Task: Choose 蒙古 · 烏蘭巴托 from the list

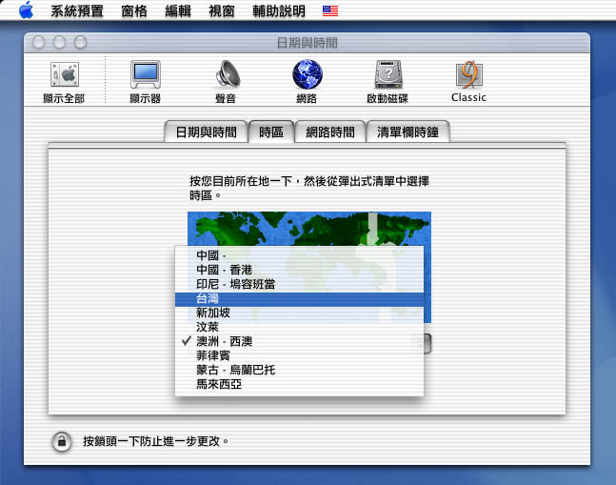Action: click(299, 370)
